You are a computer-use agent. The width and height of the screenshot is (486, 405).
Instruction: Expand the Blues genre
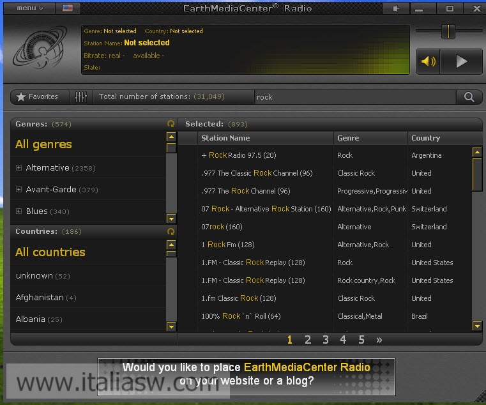pos(19,211)
